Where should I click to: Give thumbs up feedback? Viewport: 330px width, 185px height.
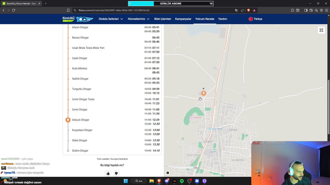point(108,173)
